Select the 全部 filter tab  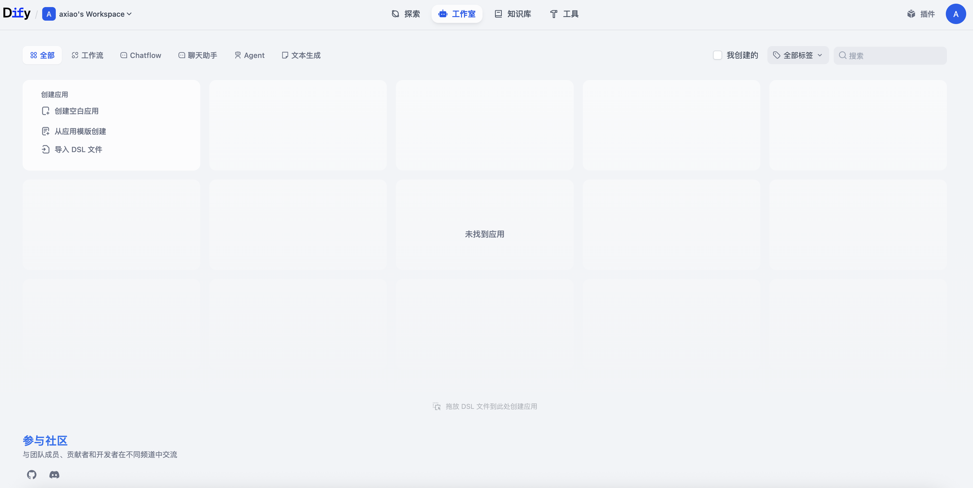42,55
